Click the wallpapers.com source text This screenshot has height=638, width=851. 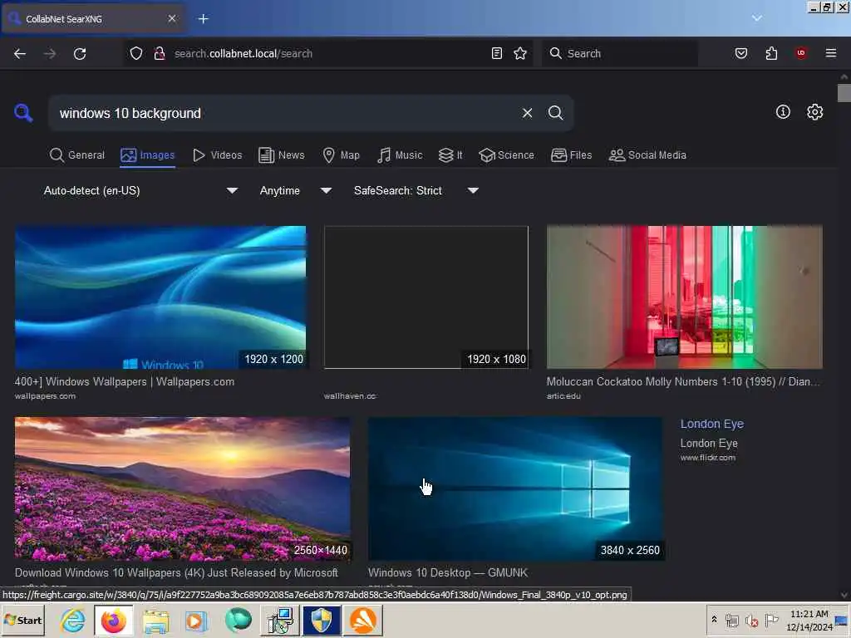click(45, 396)
